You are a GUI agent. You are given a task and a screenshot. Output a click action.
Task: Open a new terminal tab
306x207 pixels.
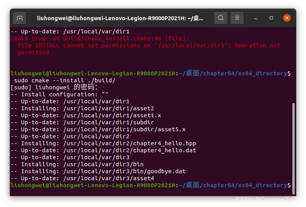coord(19,18)
